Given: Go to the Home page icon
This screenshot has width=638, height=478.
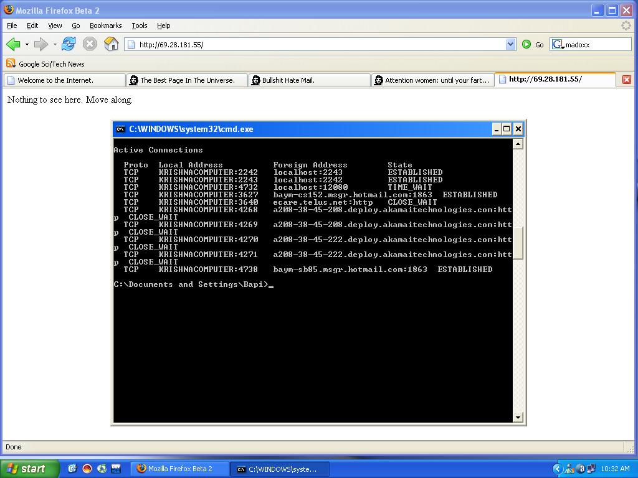Looking at the screenshot, I should click(x=111, y=44).
